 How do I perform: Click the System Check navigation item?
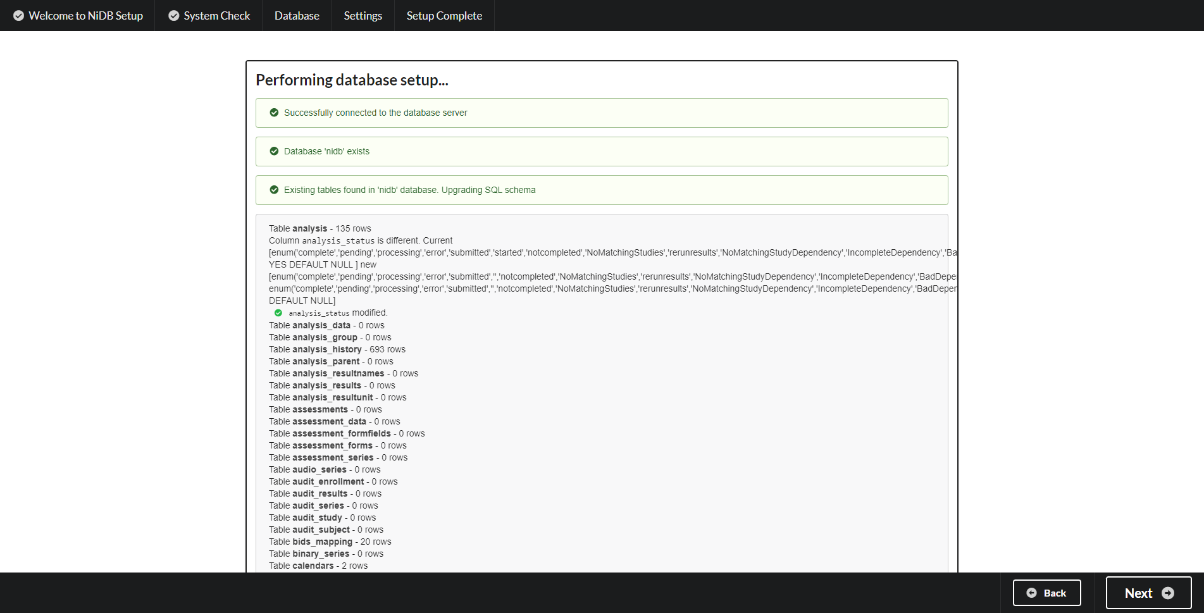pyautogui.click(x=208, y=15)
